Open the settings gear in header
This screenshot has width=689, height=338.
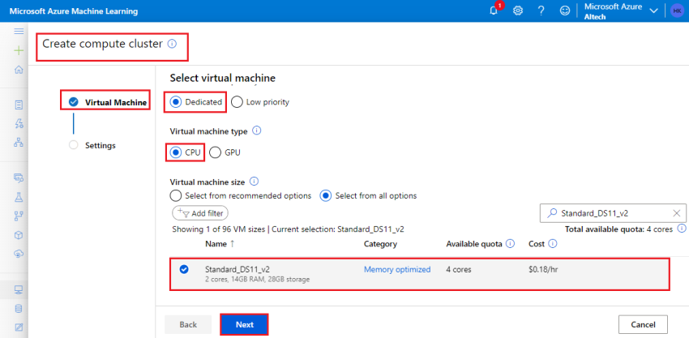pyautogui.click(x=518, y=11)
